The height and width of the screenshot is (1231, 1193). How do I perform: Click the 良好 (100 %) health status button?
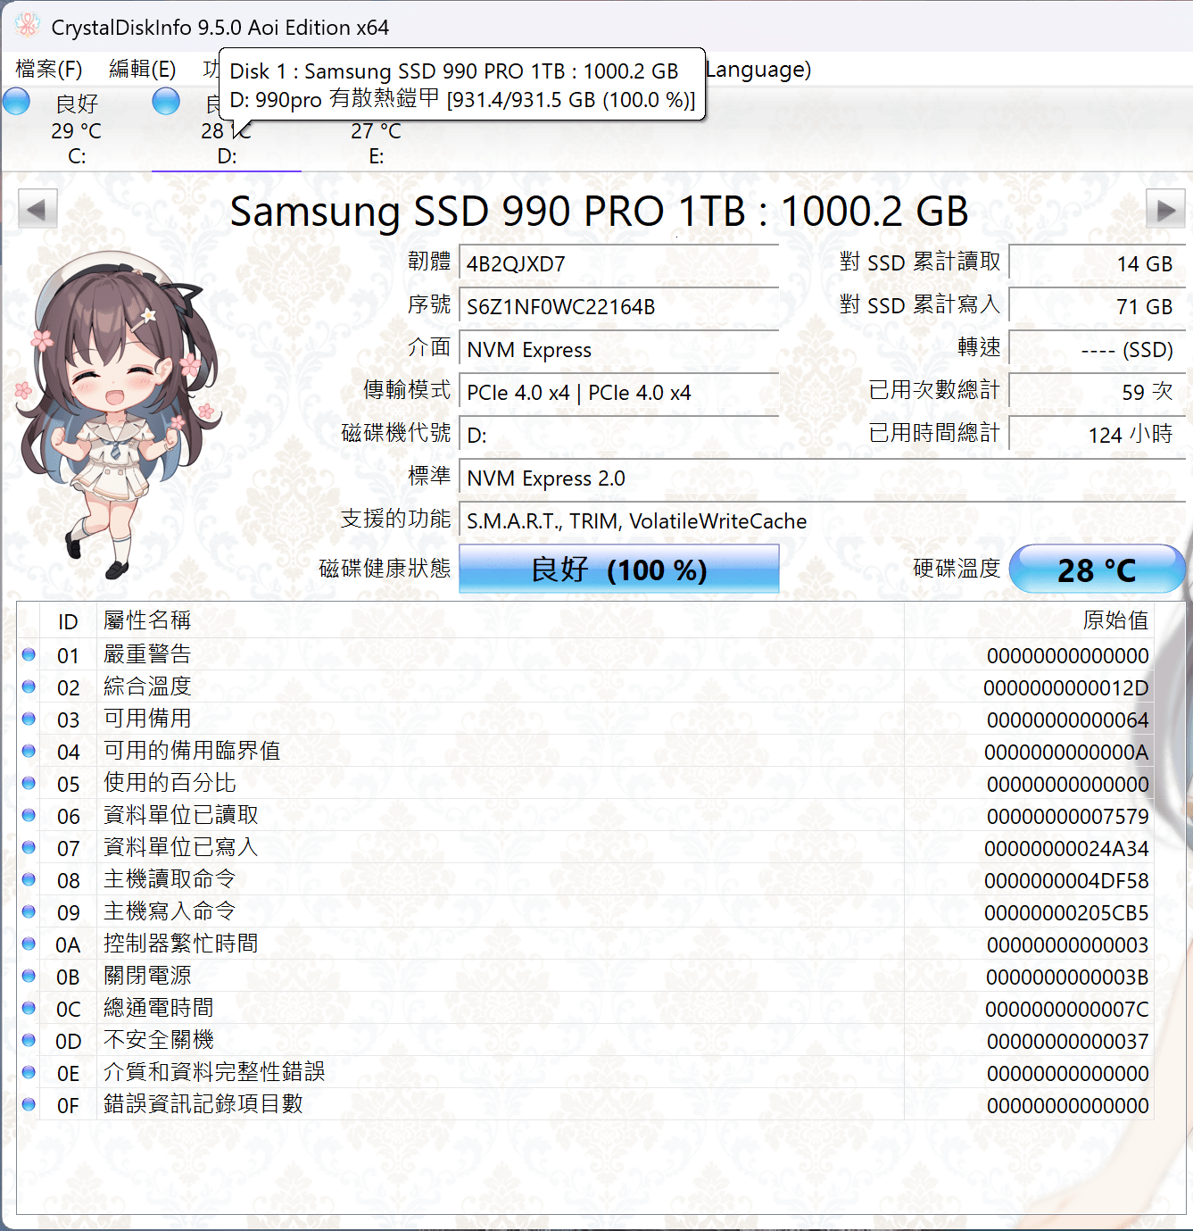coord(618,570)
